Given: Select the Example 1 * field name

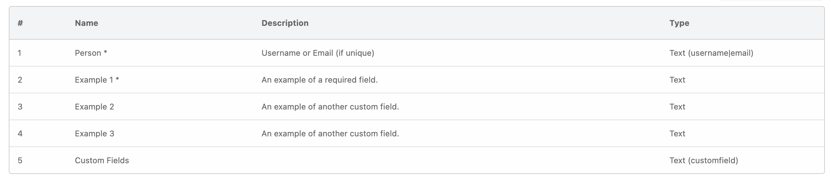Looking at the screenshot, I should pyautogui.click(x=97, y=80).
